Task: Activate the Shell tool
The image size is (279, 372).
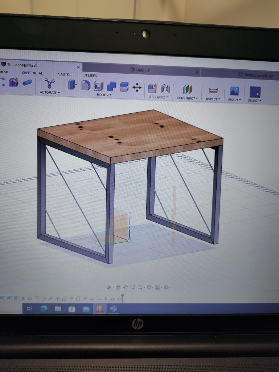Action: point(98,86)
